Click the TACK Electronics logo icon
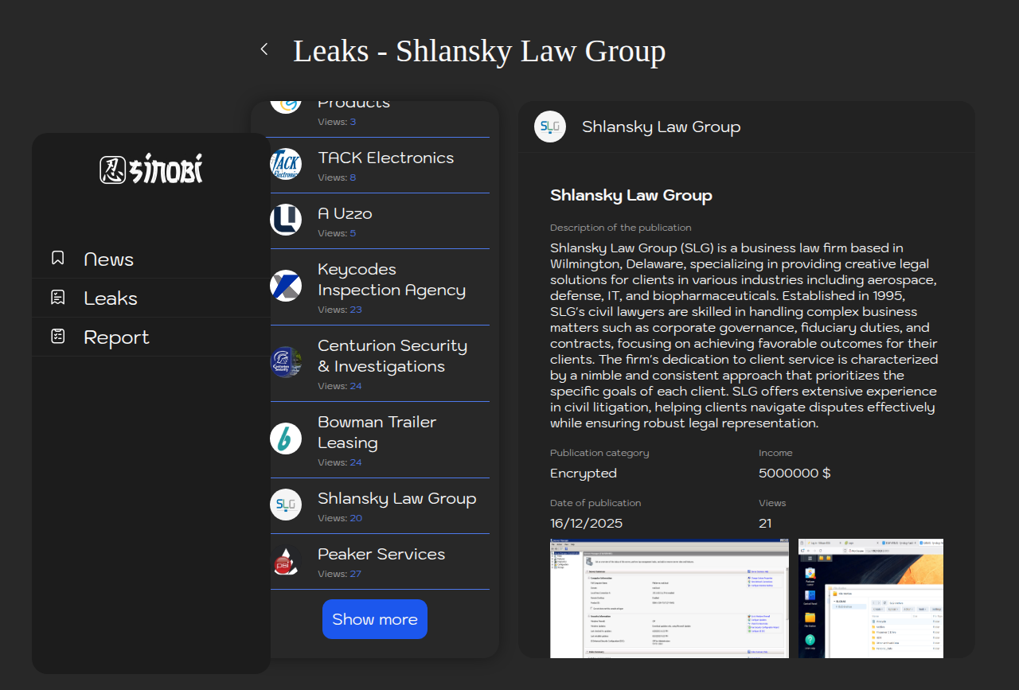 pyautogui.click(x=286, y=164)
